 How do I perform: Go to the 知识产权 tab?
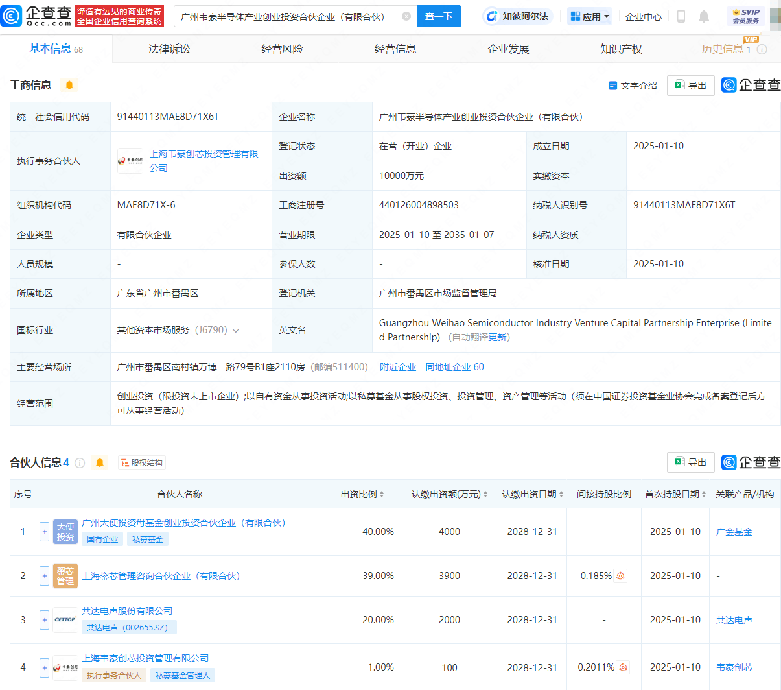click(x=621, y=49)
